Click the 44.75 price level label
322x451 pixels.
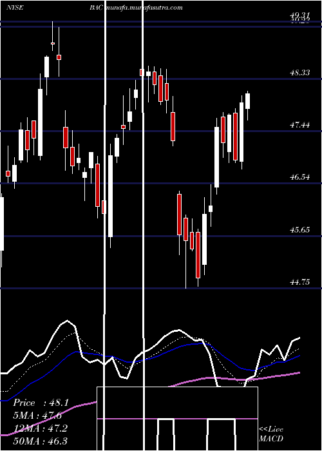point(300,282)
